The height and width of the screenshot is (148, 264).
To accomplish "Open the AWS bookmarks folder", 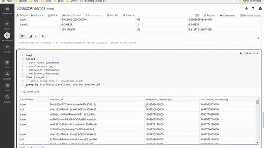I will (34, 1).
